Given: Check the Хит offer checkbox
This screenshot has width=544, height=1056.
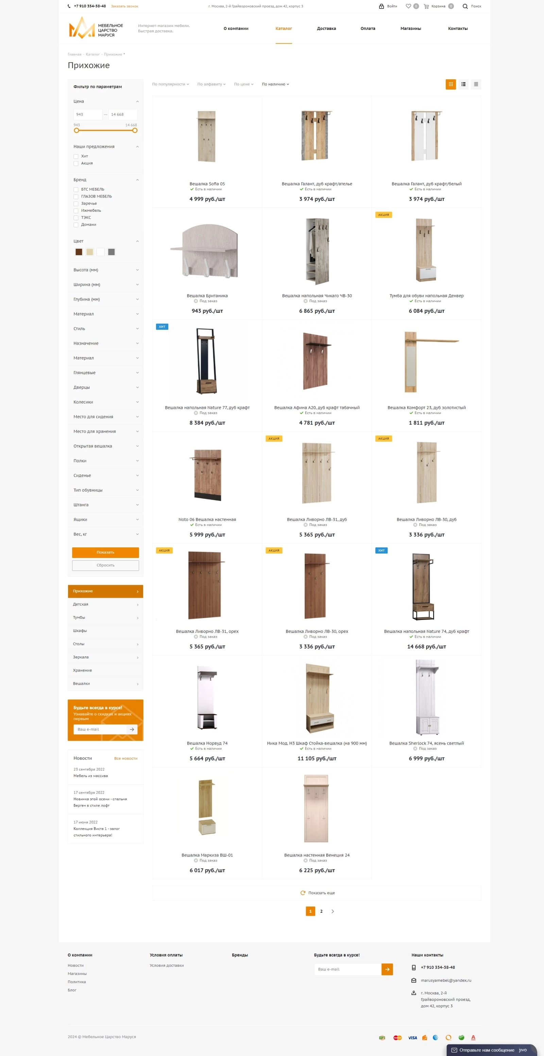Looking at the screenshot, I should point(76,156).
